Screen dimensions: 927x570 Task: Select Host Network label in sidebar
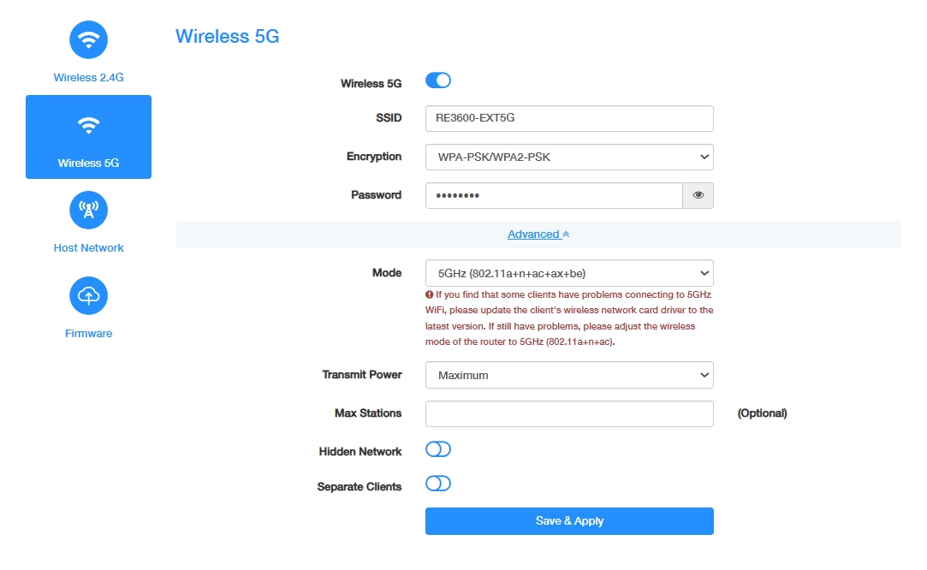tap(89, 247)
